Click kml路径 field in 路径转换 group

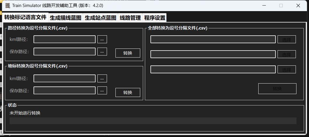pos(64,39)
